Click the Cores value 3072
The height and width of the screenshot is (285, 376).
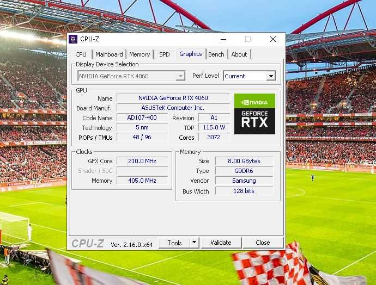coord(214,138)
